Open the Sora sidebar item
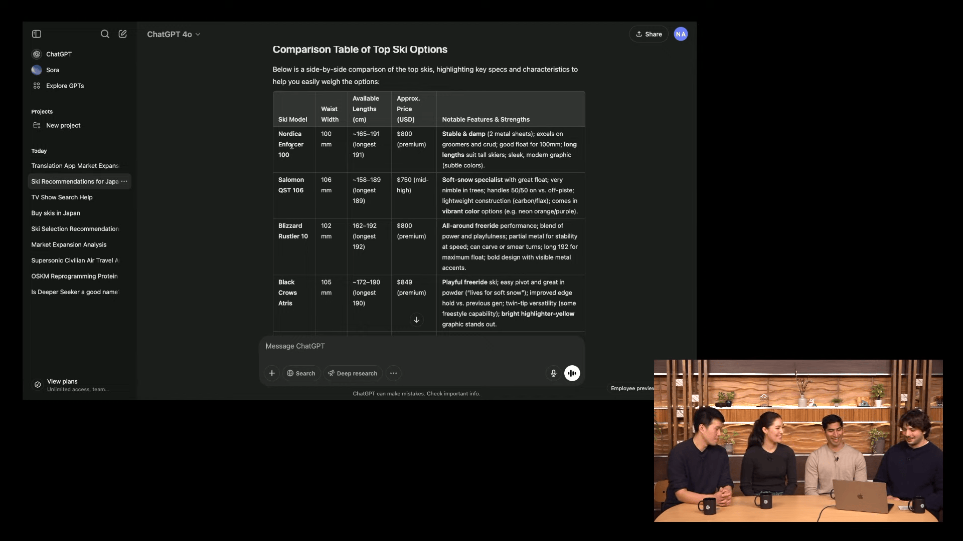Viewport: 963px width, 541px height. 52,70
